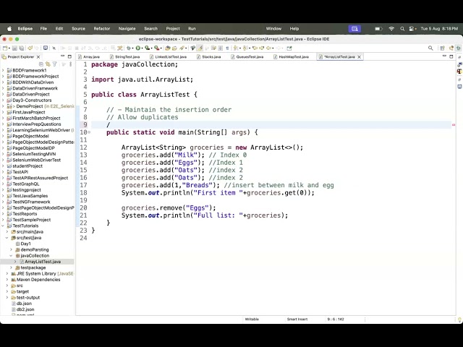Click the toolbar search magnifier icon
463x347 pixels.
[x=430, y=48]
